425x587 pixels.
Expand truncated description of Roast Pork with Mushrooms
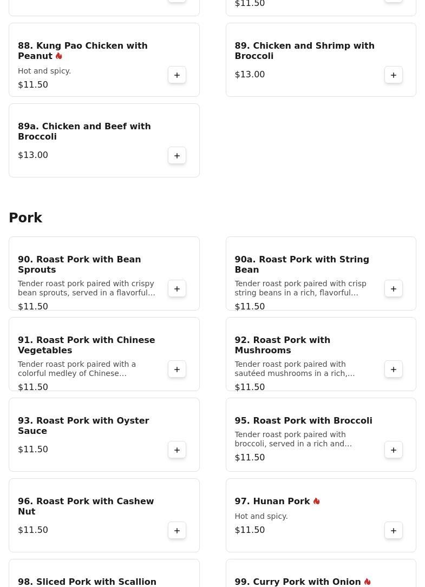[x=295, y=369]
